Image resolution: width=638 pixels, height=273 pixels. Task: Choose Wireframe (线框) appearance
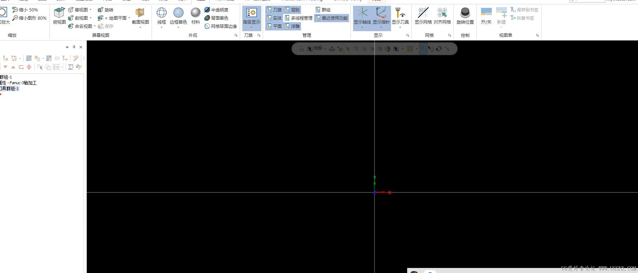(162, 16)
